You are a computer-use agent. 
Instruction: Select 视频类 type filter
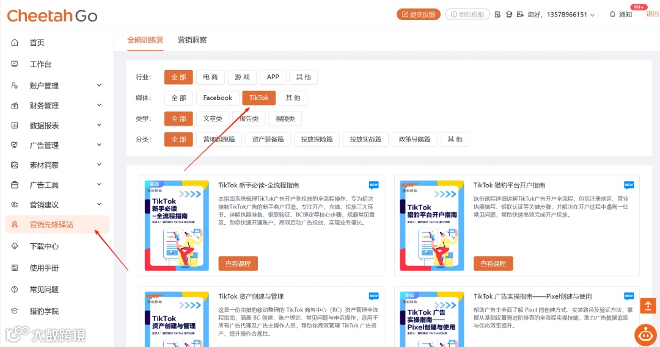285,119
